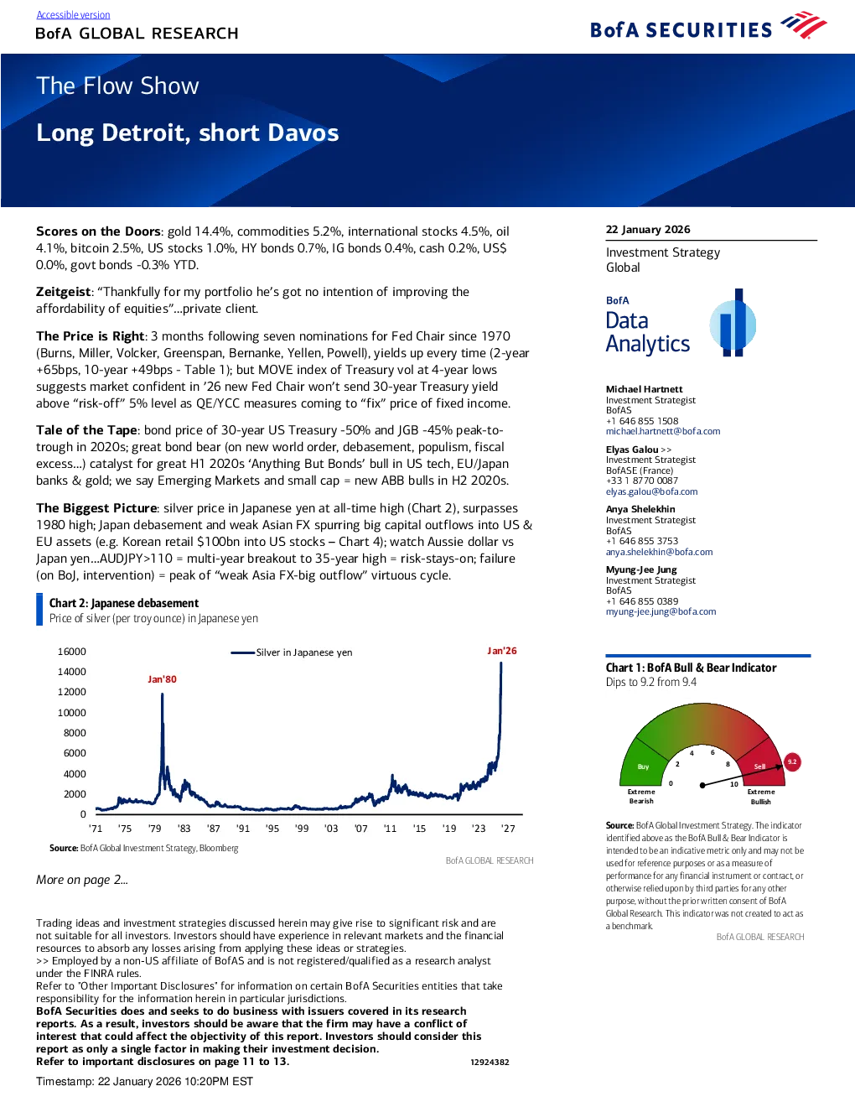Click the 'The Flow Show' title
855x1107 pixels.
click(x=117, y=86)
